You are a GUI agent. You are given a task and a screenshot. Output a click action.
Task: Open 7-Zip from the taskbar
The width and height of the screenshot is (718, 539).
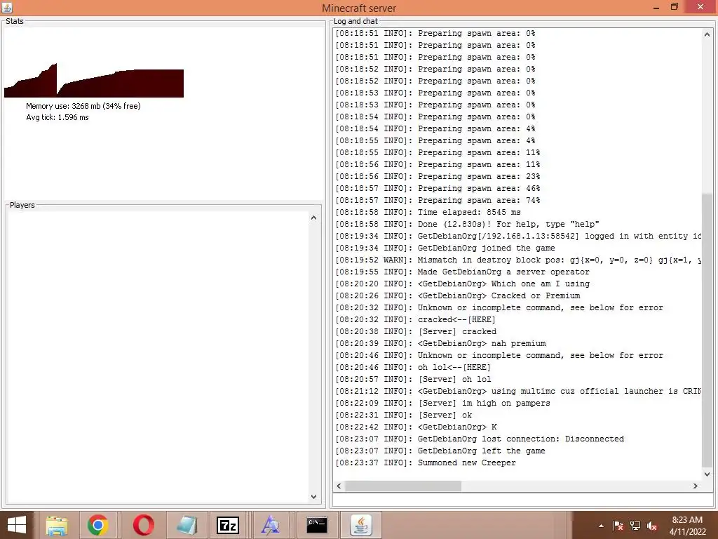(x=228, y=525)
